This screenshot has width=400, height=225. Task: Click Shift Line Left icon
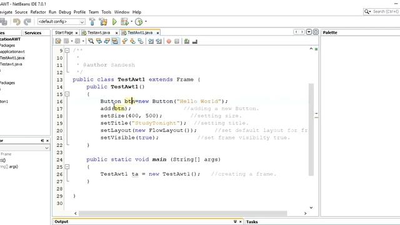click(151, 41)
